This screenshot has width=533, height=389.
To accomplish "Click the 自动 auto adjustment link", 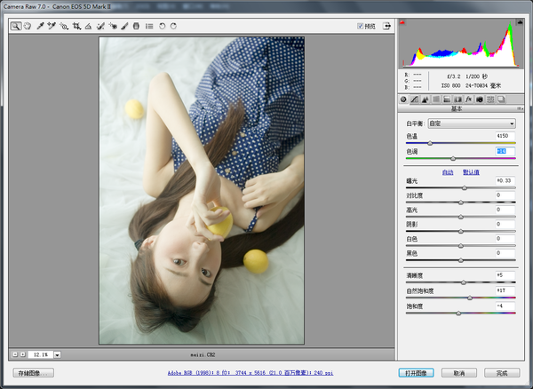I will coord(447,171).
